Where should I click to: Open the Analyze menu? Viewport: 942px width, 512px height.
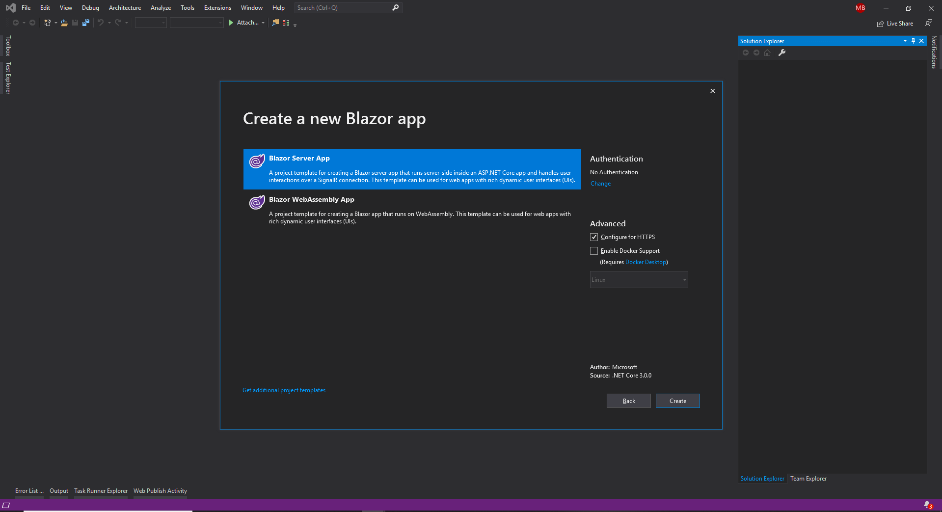[161, 8]
